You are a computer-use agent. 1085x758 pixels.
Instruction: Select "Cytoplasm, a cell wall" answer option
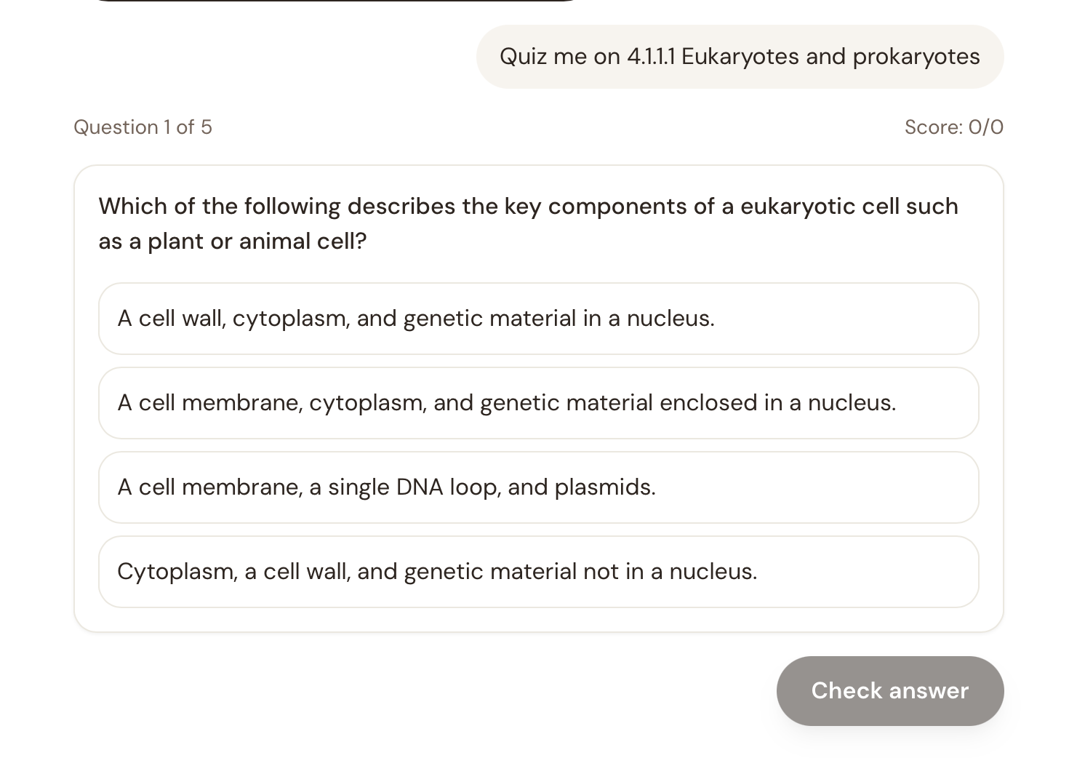pos(538,572)
